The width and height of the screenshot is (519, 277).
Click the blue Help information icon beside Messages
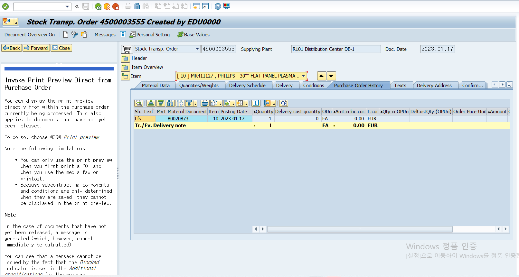click(x=123, y=34)
